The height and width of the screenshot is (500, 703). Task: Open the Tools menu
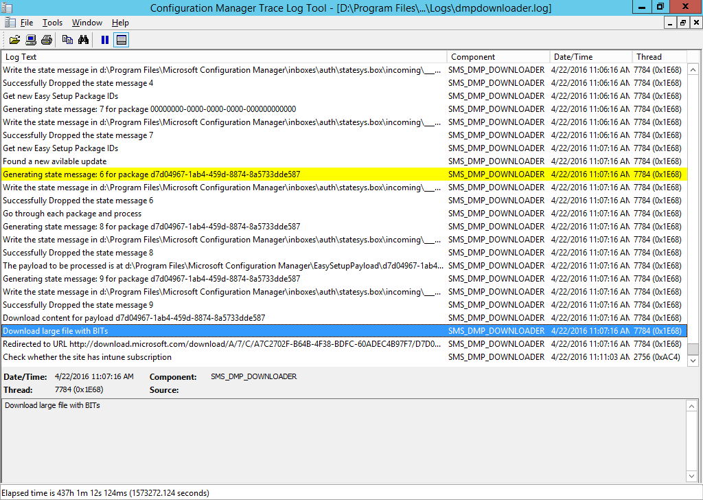coord(52,23)
